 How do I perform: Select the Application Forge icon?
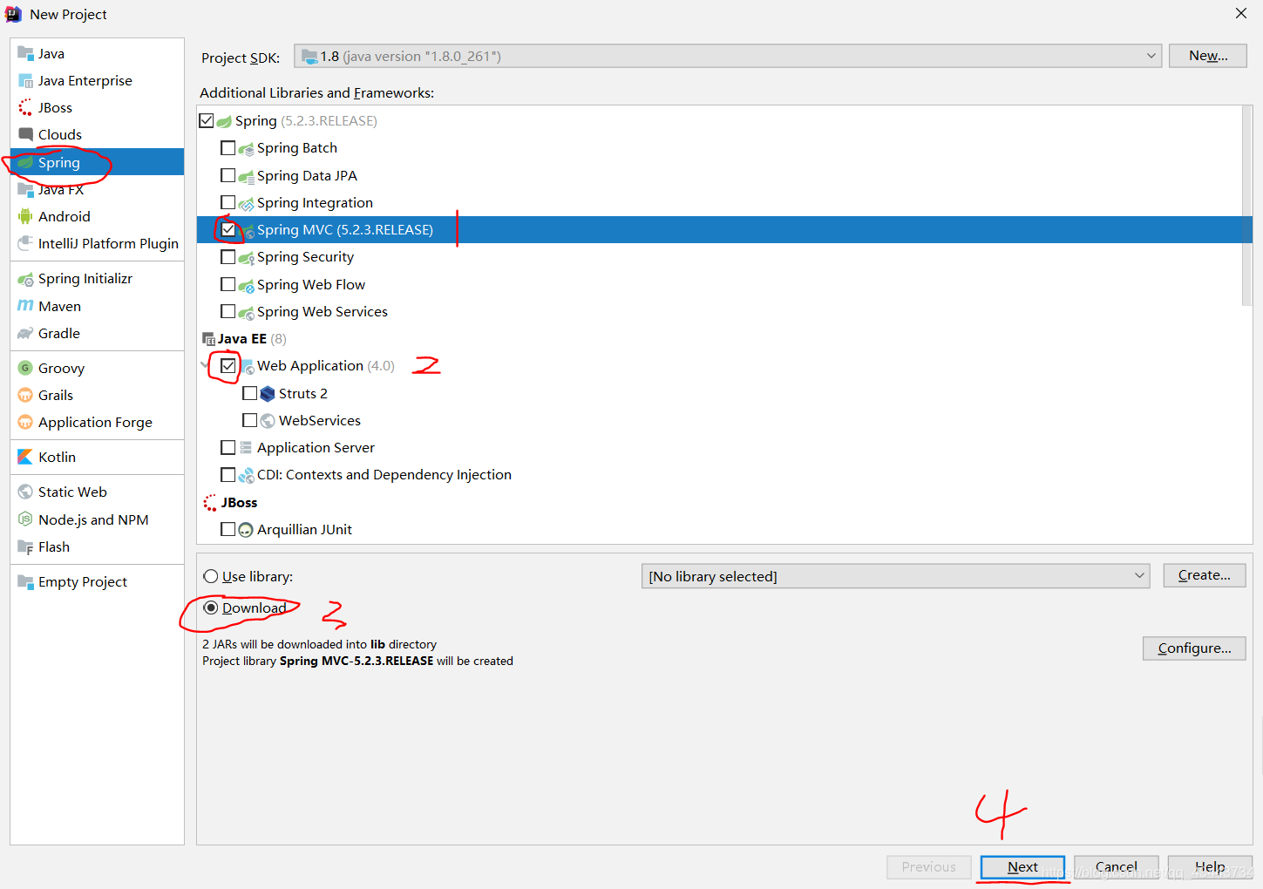[x=25, y=422]
